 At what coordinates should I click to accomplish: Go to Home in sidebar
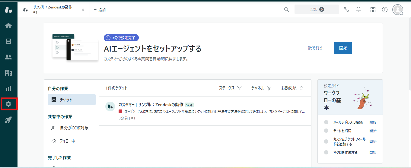[x=8, y=26]
